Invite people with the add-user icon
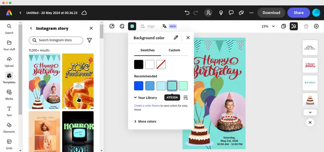This screenshot has width=324, height=152. [208, 13]
